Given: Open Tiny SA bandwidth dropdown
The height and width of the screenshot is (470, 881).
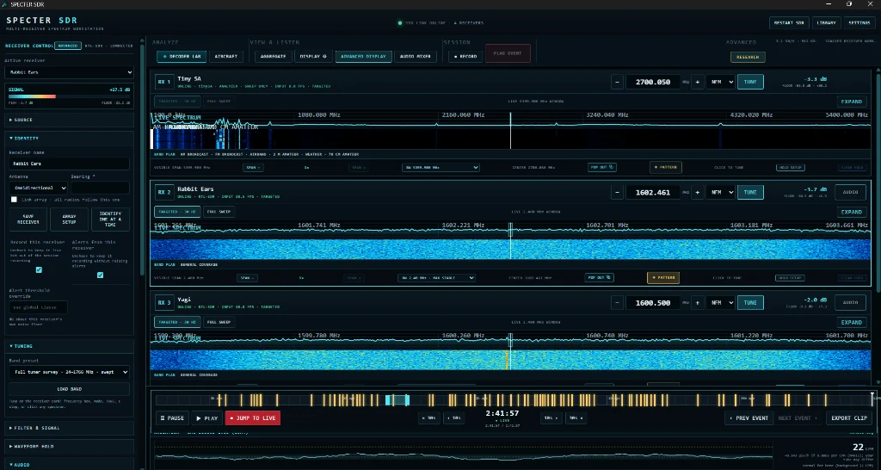Looking at the screenshot, I should coord(440,168).
